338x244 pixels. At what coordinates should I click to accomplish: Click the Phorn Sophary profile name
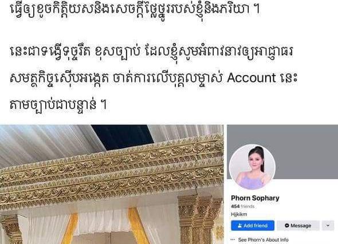255,198
